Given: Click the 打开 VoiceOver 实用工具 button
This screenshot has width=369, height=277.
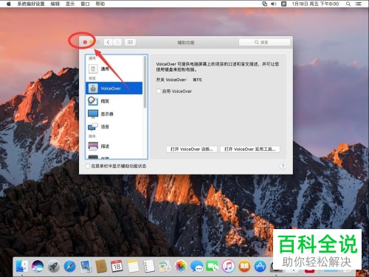Looking at the screenshot, I should point(250,149).
